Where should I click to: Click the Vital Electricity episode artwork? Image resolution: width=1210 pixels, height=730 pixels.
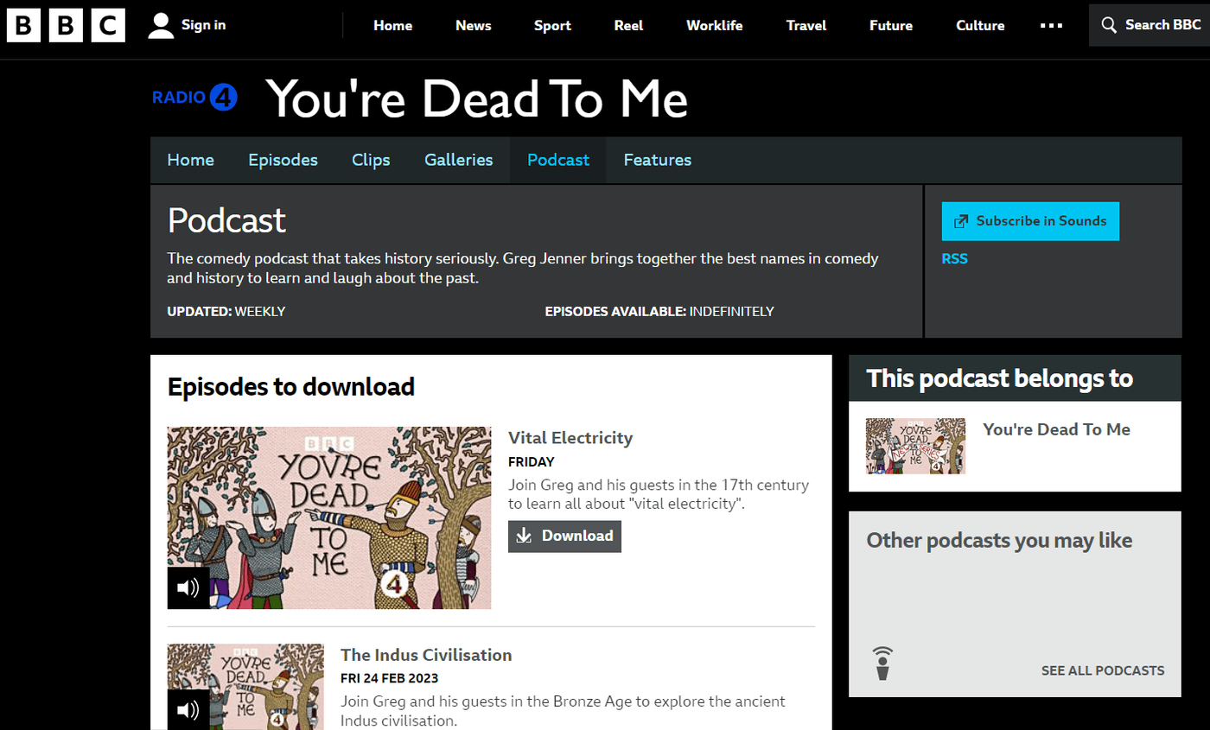[329, 517]
